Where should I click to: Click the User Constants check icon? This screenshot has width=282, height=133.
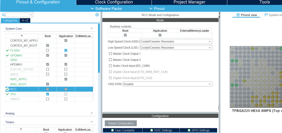[x=112, y=130]
